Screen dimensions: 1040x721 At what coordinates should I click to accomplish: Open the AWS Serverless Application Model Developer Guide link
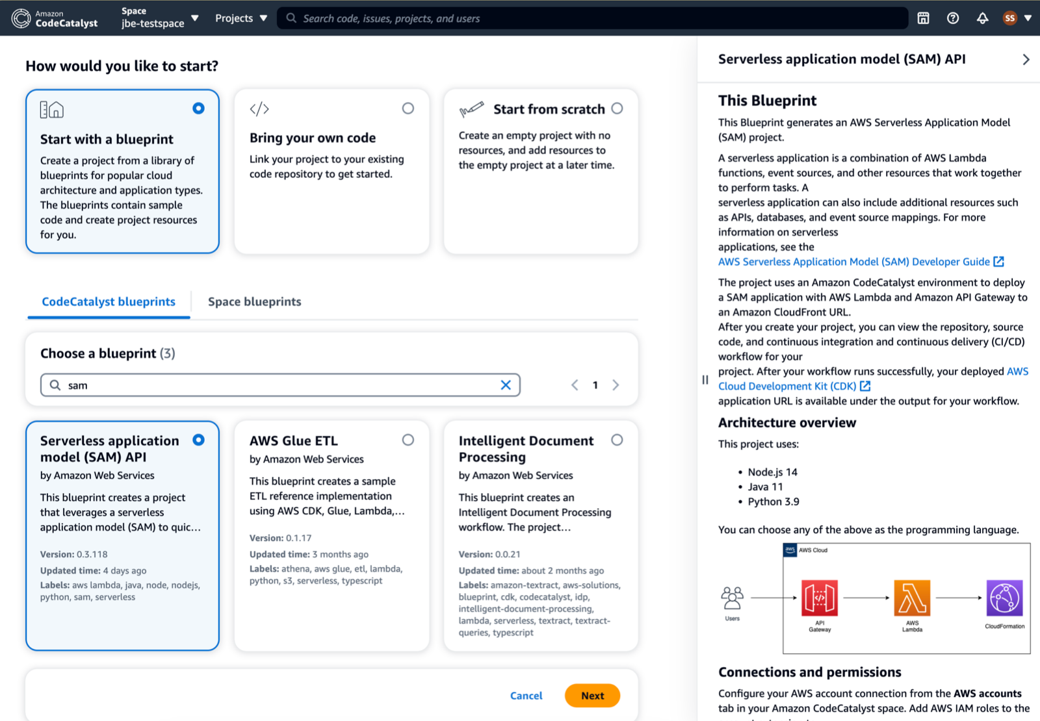click(x=855, y=262)
